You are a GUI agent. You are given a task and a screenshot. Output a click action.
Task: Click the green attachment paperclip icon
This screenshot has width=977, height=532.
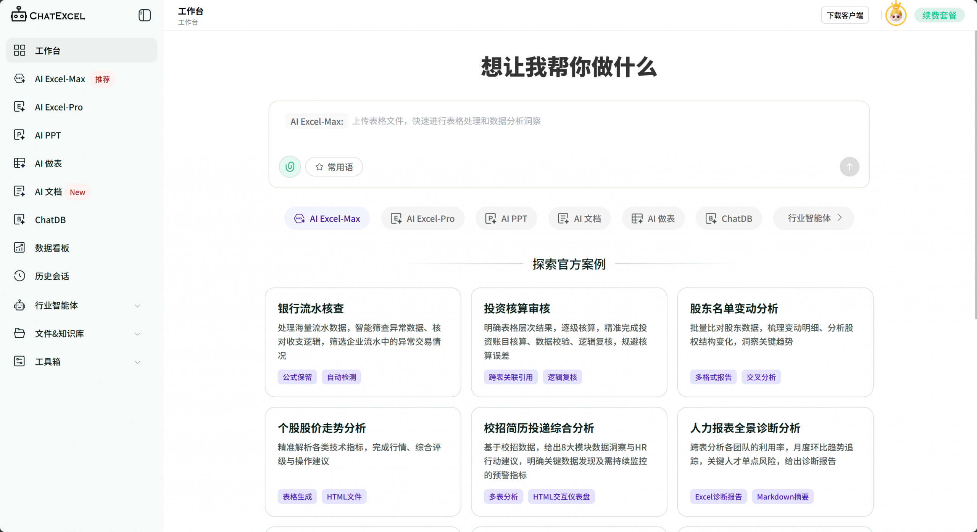pyautogui.click(x=290, y=167)
